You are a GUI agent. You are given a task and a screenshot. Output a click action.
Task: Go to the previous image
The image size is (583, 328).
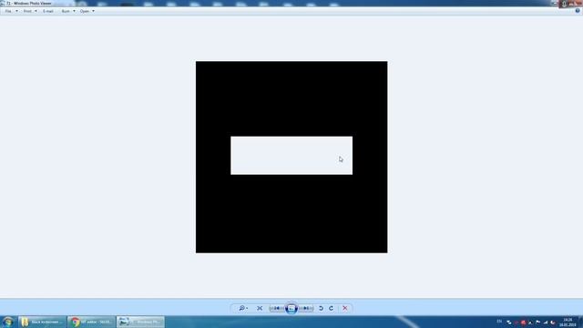click(277, 308)
